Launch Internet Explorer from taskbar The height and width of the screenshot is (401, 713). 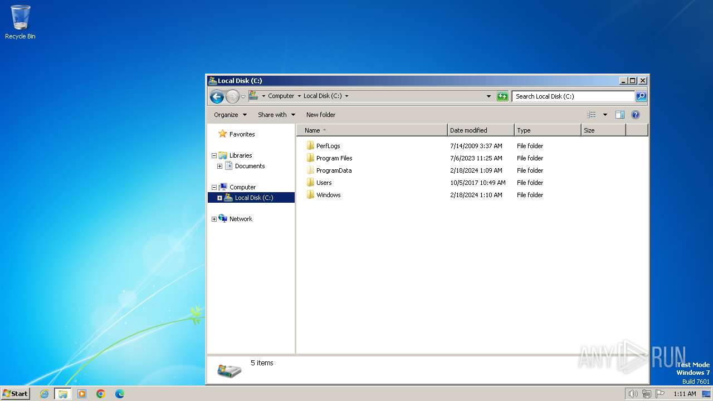[45, 394]
